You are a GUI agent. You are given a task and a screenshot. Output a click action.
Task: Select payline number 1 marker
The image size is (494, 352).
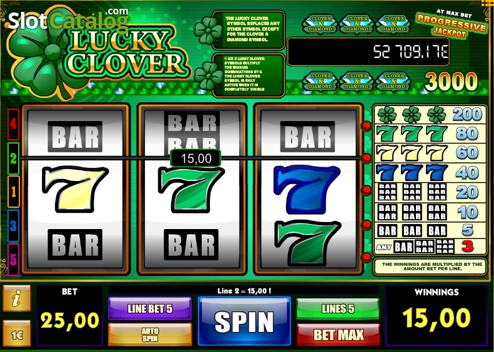[x=13, y=192]
